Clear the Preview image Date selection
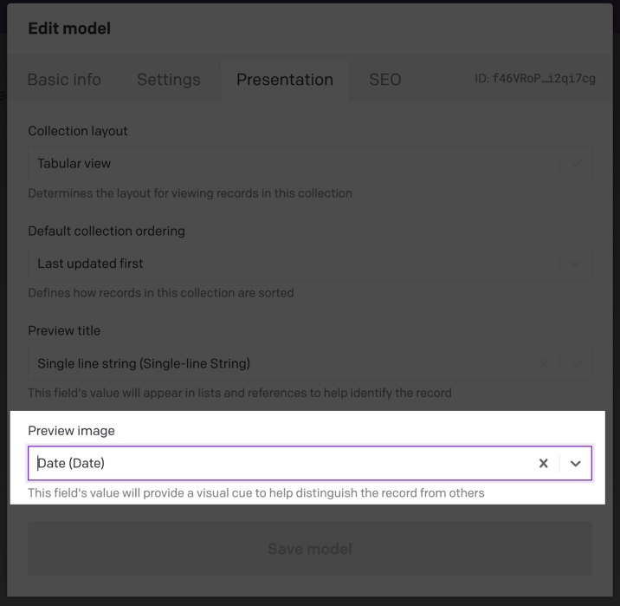The image size is (620, 606). (x=543, y=463)
